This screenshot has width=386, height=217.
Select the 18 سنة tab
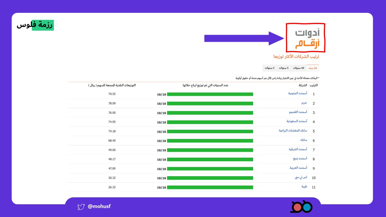313,68
